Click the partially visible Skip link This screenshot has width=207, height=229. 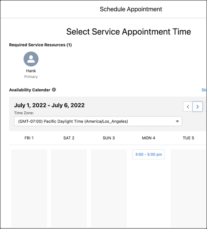[204, 90]
